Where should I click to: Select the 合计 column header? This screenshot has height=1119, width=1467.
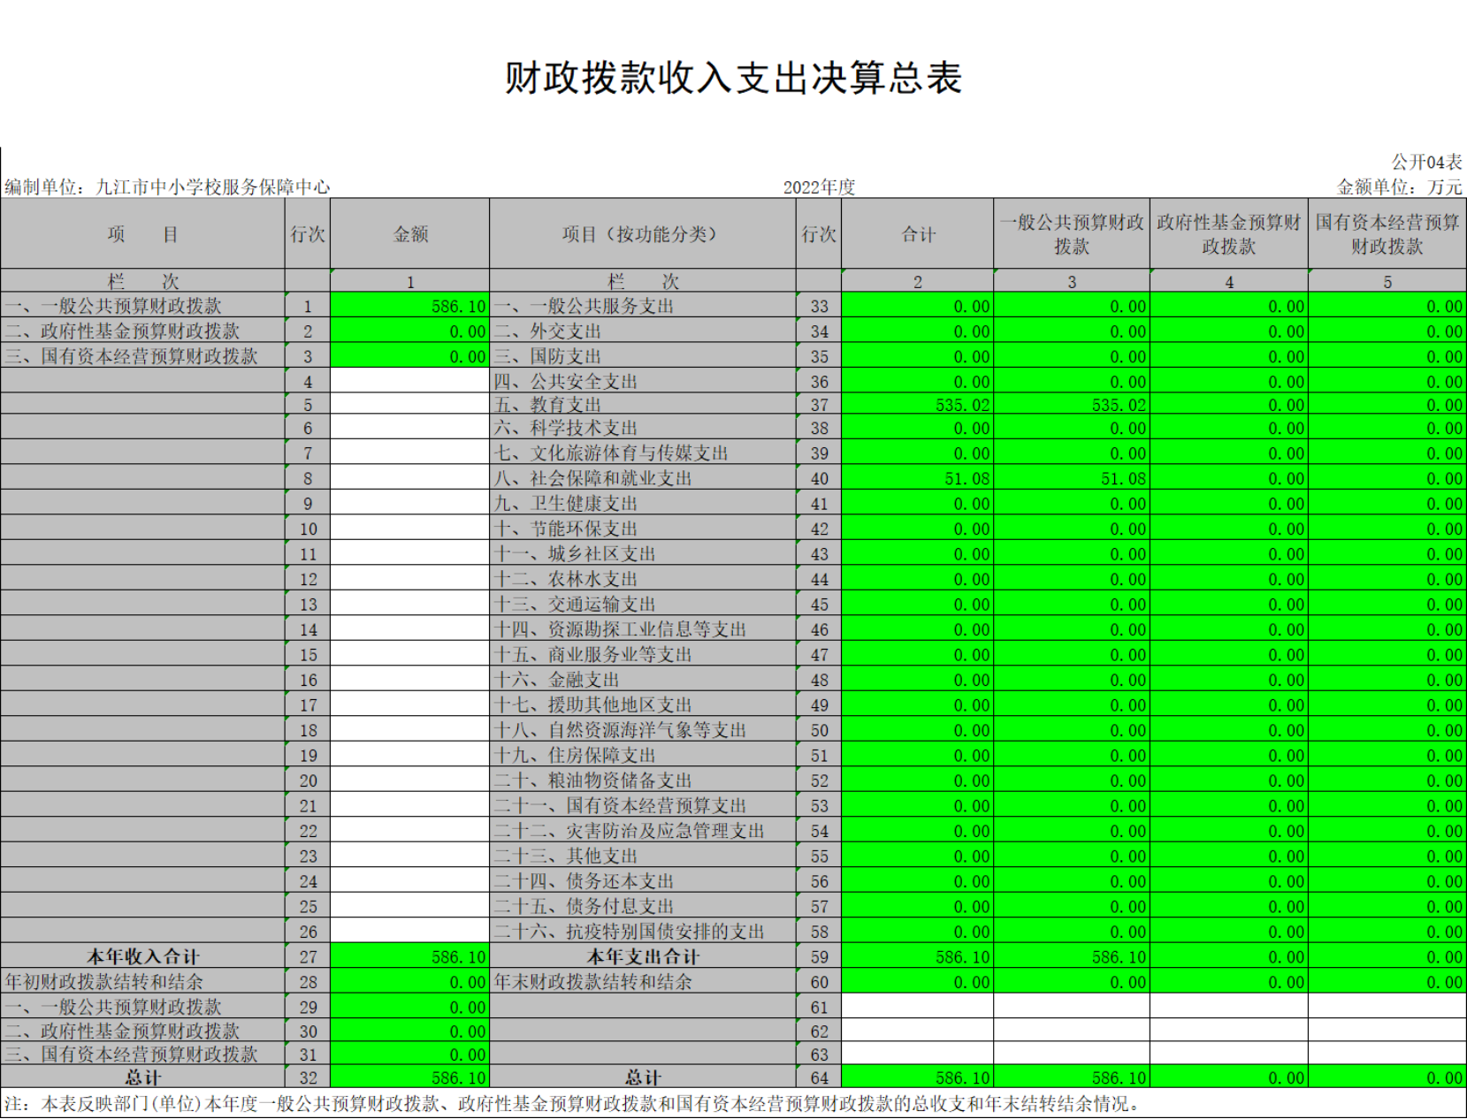917,234
